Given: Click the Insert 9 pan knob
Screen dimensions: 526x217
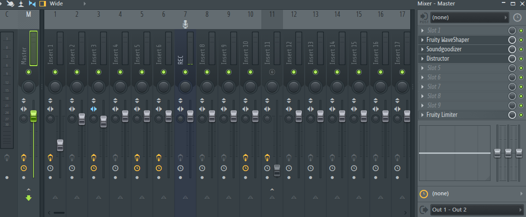Looking at the screenshot, I should (228, 86).
